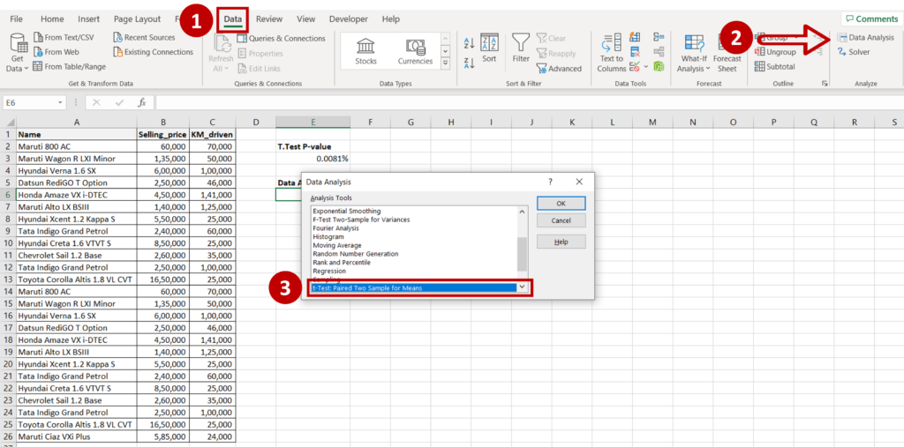This screenshot has height=447, width=904.
Task: Launch Text to Columns wizard
Action: (611, 52)
